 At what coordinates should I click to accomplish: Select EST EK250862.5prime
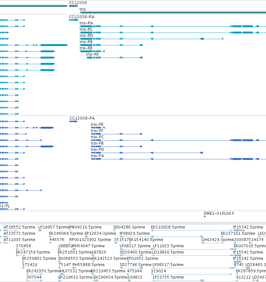39,259
